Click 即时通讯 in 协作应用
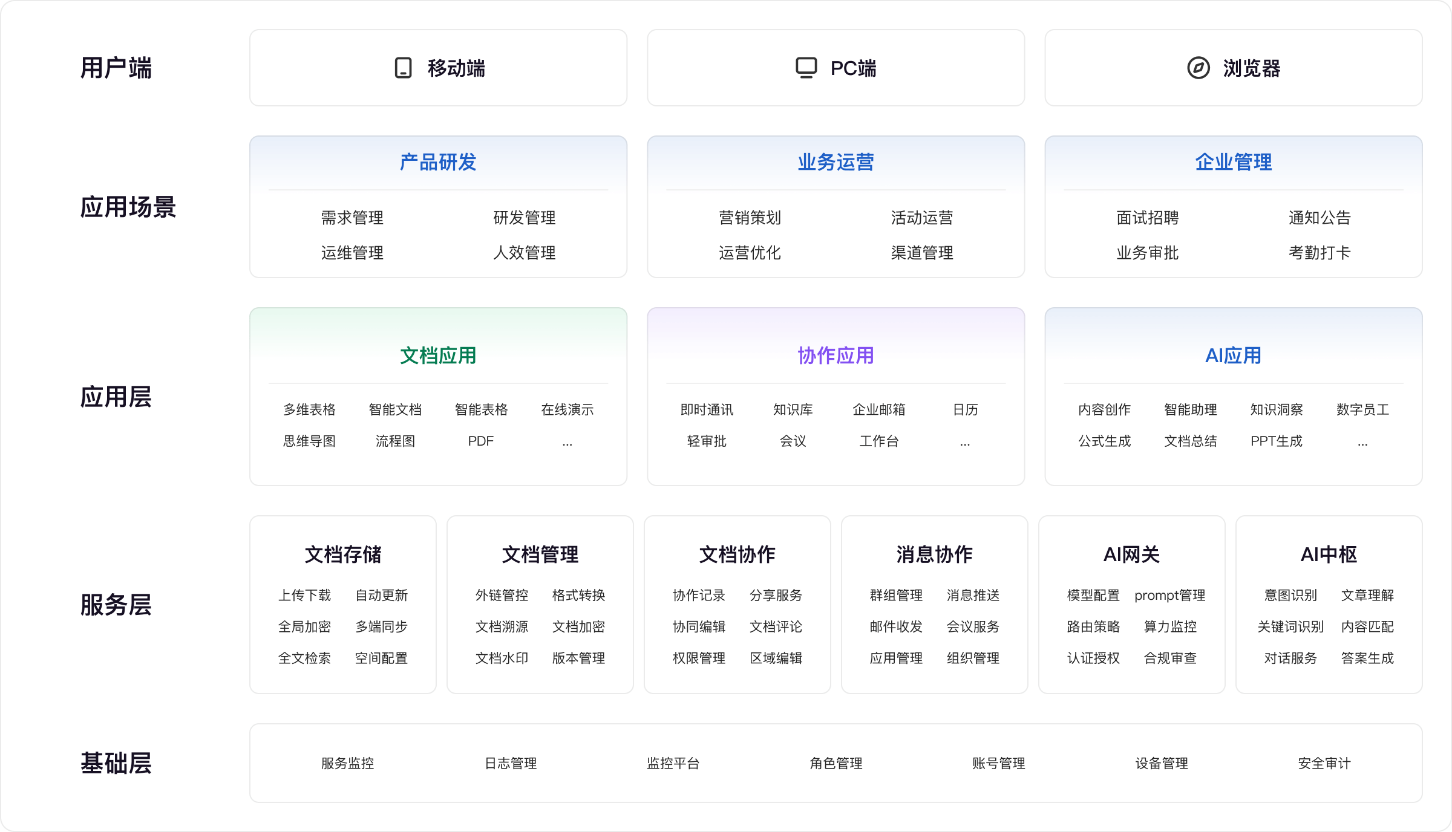The width and height of the screenshot is (1452, 832). 707,410
